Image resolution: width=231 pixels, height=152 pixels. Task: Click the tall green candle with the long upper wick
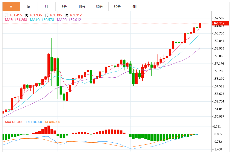point(52,62)
